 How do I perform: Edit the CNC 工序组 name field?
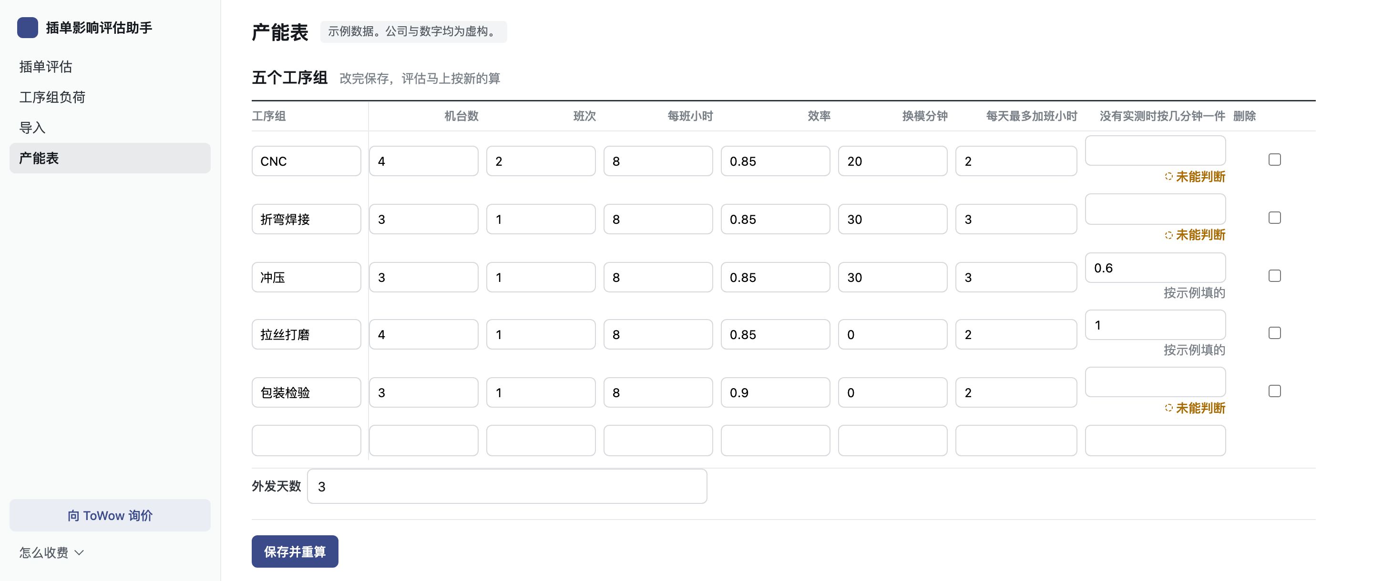coord(307,161)
